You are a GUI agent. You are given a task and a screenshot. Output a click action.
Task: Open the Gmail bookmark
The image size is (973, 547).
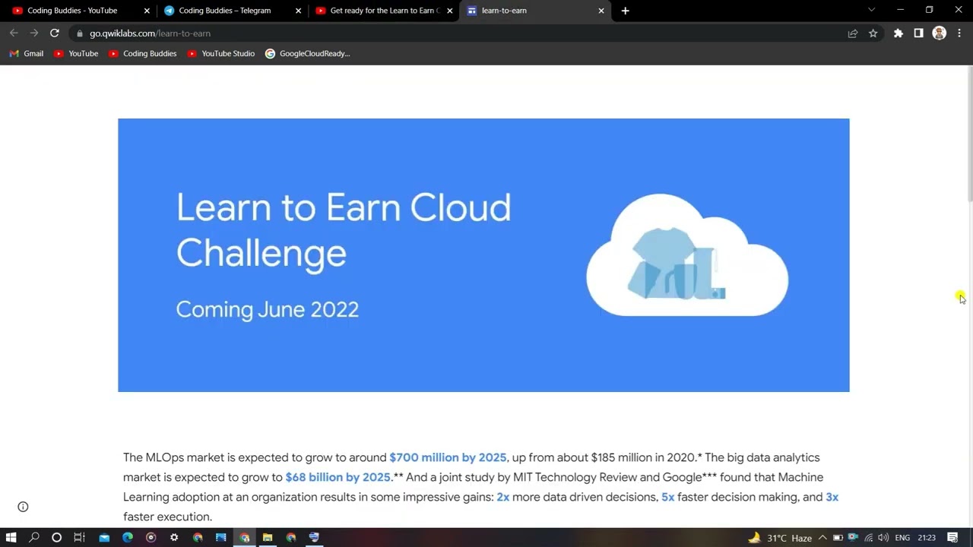coord(27,53)
